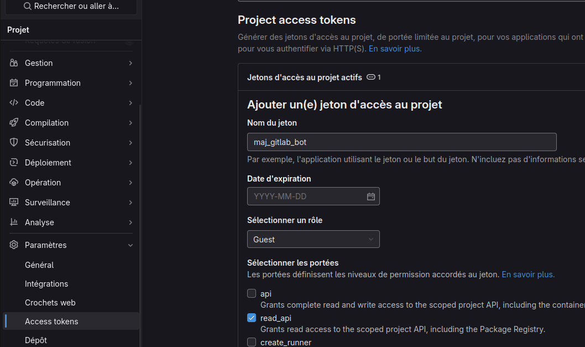This screenshot has width=585, height=347.
Task: Click En savoir plus link under Project access tokens
Action: (395, 49)
